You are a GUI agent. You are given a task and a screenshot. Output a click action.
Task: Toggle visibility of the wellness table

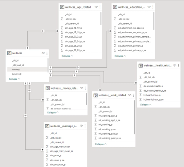pos(43,53)
